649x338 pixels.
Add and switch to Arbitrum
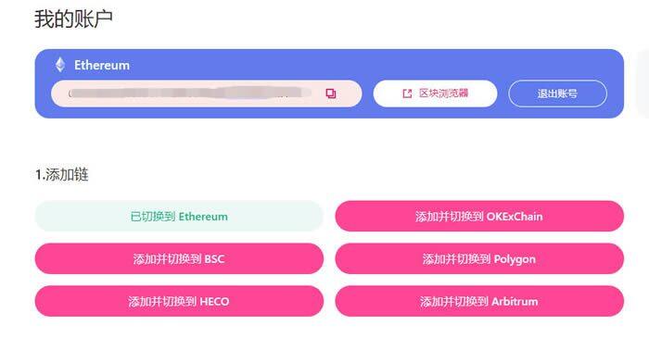(479, 301)
